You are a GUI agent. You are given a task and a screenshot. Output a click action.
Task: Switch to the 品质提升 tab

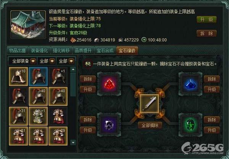83,50
